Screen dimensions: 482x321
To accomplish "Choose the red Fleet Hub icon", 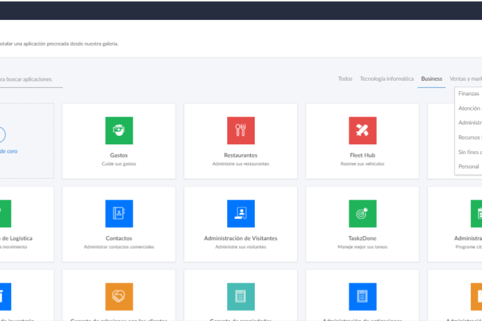I will coord(363,130).
